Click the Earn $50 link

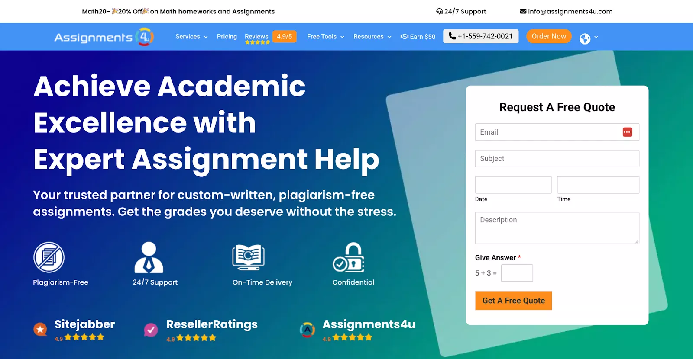tap(418, 37)
